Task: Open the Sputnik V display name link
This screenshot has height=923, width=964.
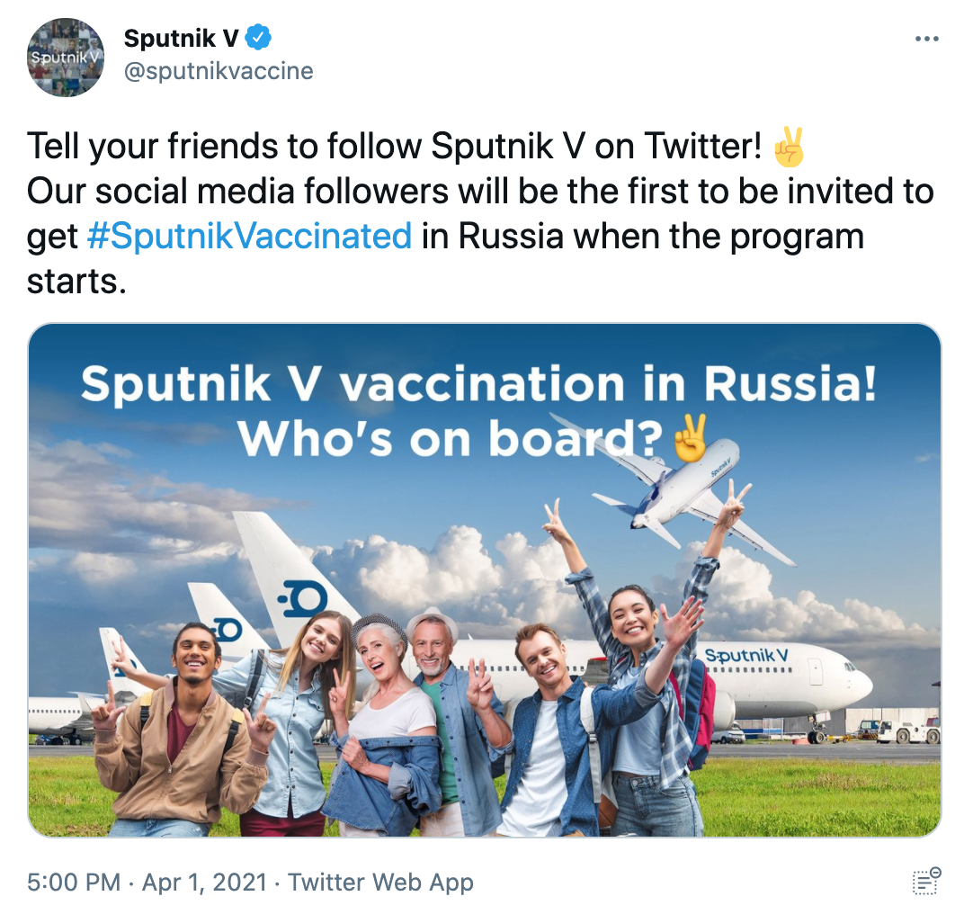Action: coord(181,38)
